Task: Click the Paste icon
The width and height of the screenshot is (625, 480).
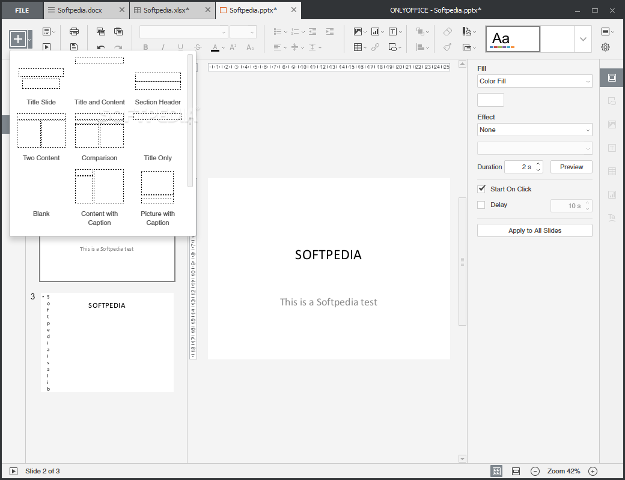Action: [x=118, y=31]
